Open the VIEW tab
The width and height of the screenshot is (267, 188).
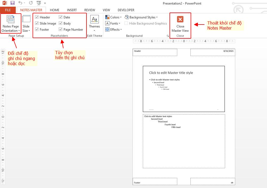[106, 10]
